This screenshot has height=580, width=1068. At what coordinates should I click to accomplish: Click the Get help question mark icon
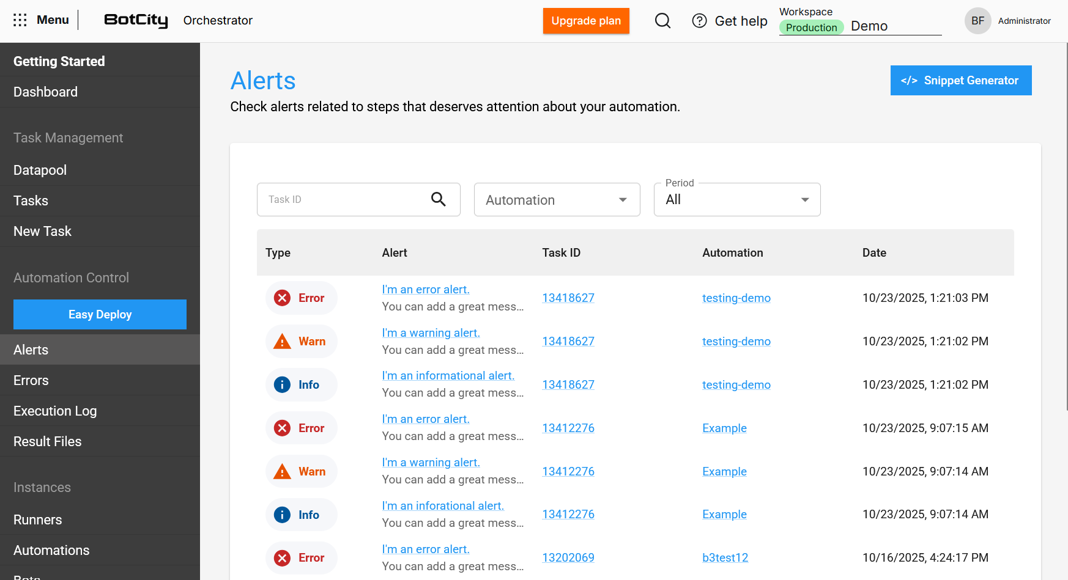point(699,20)
